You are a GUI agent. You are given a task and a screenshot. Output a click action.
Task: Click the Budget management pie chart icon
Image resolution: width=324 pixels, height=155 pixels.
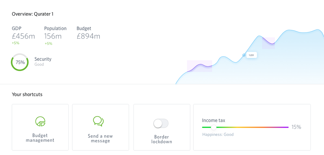(x=40, y=121)
